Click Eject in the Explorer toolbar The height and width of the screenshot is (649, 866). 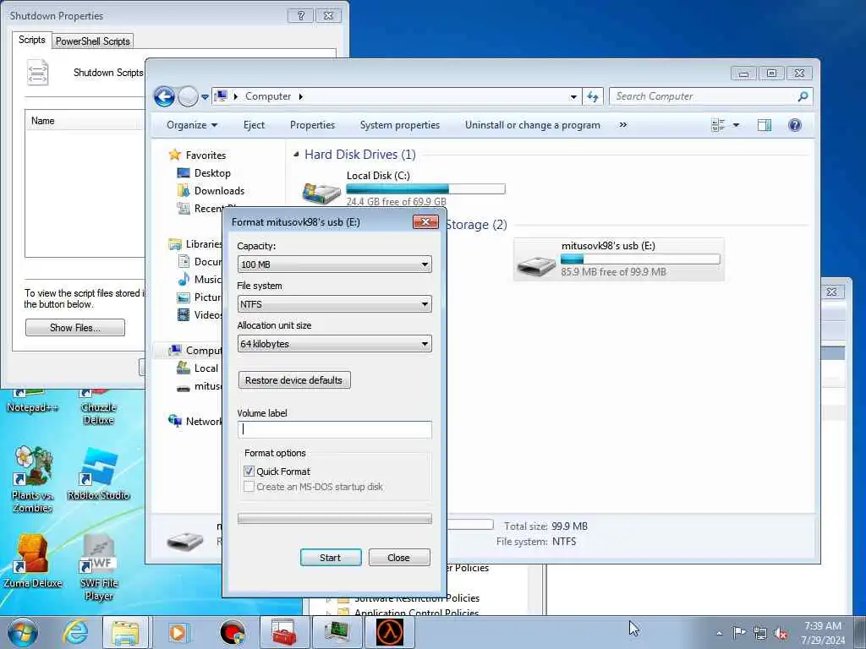tap(254, 125)
